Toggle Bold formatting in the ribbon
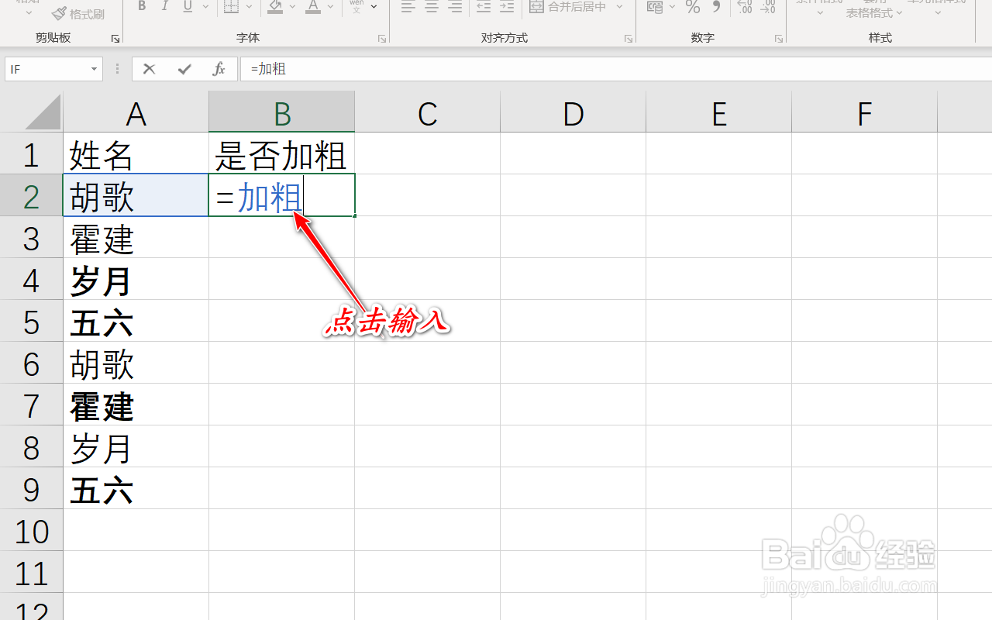Viewport: 992px width, 620px height. click(142, 7)
